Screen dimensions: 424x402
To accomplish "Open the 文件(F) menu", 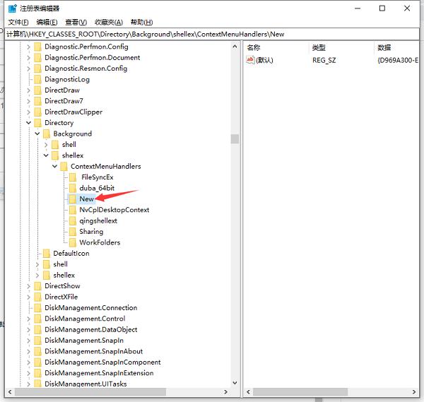I will 18,22.
